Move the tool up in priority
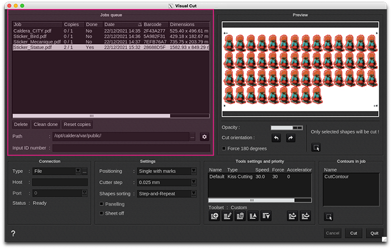The height and width of the screenshot is (249, 391). click(x=252, y=217)
